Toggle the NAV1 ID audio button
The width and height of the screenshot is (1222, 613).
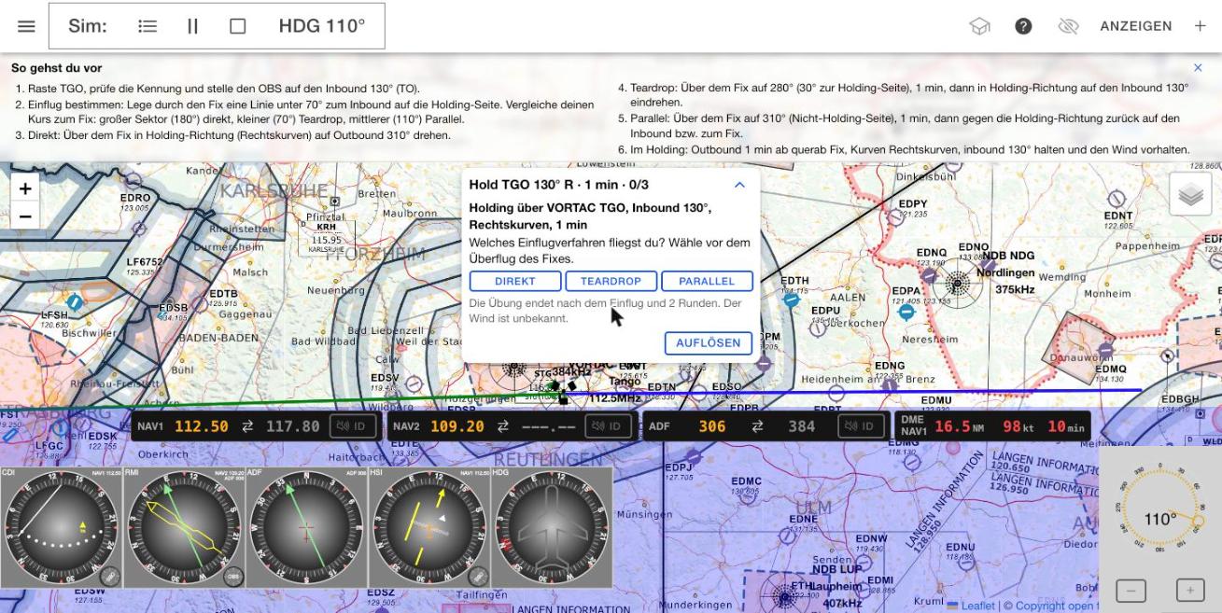coord(353,426)
